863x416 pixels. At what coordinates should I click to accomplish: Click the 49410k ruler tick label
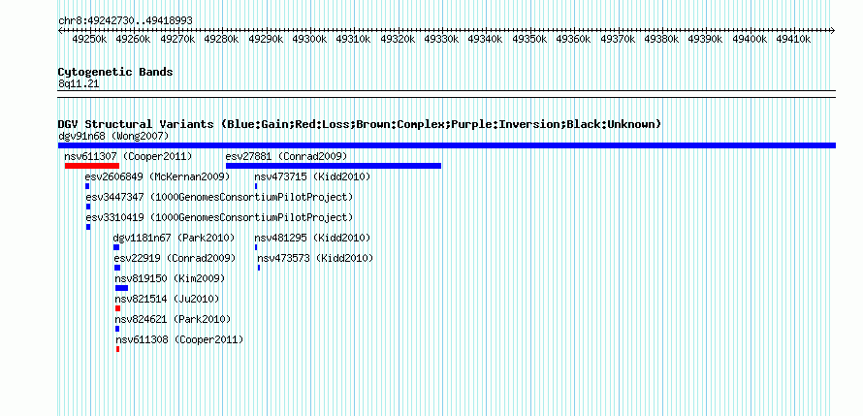click(x=793, y=40)
